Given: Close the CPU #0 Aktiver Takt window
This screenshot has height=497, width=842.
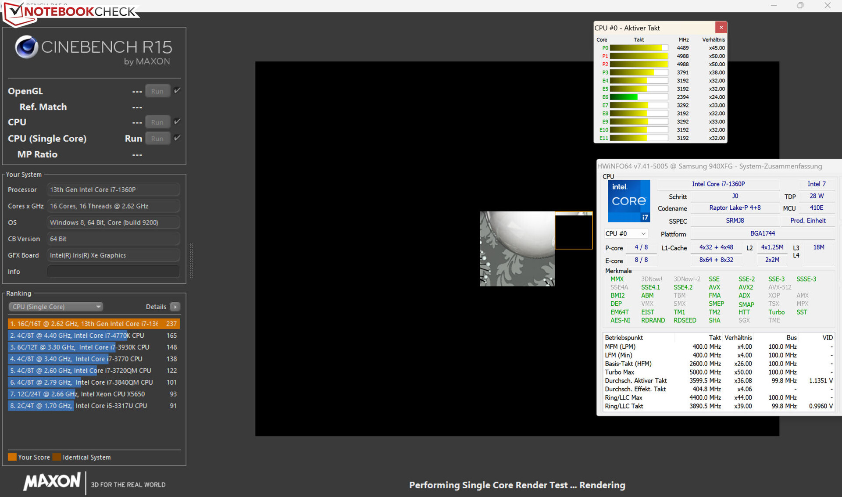Looking at the screenshot, I should point(721,28).
